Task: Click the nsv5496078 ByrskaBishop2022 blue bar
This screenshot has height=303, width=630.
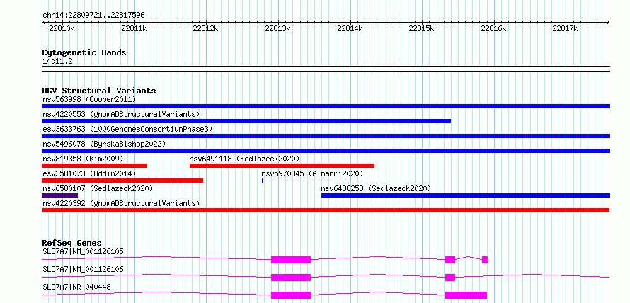Action: coord(326,151)
